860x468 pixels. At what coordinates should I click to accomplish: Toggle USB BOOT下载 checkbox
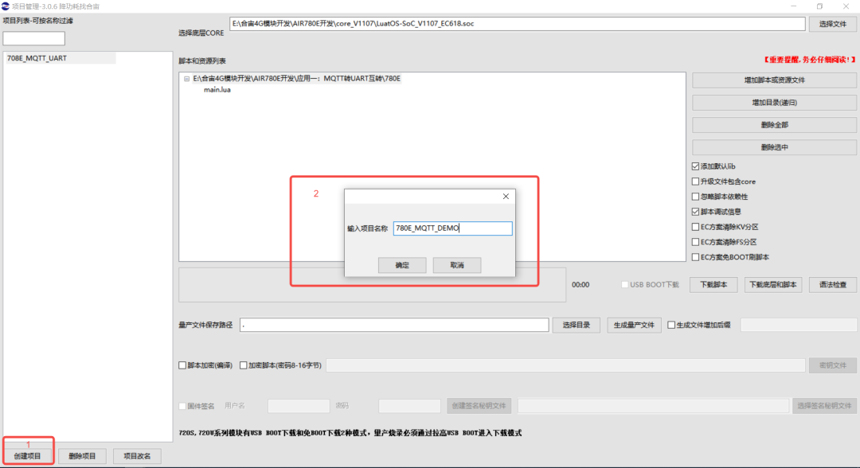(x=625, y=284)
